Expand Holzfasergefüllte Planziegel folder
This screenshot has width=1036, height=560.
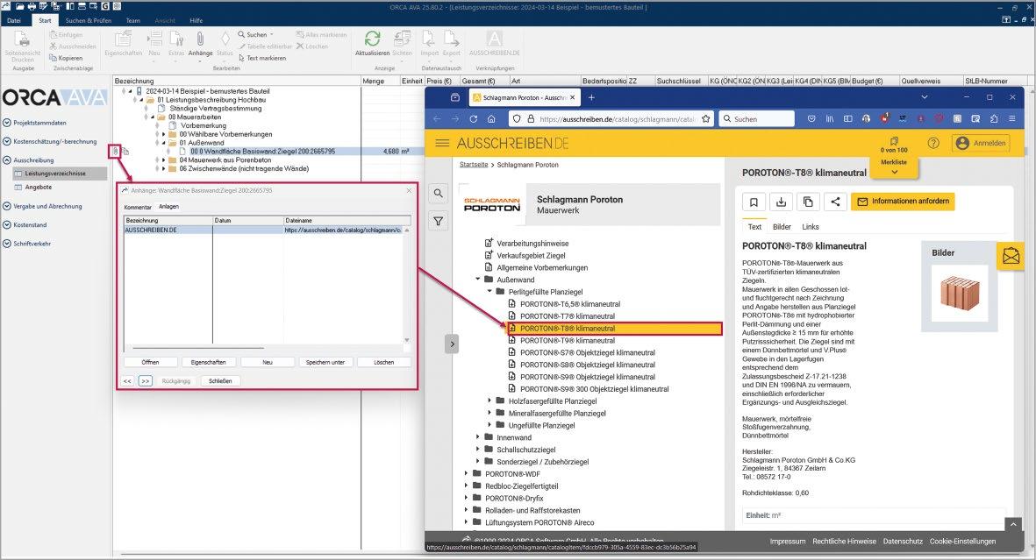click(x=489, y=401)
